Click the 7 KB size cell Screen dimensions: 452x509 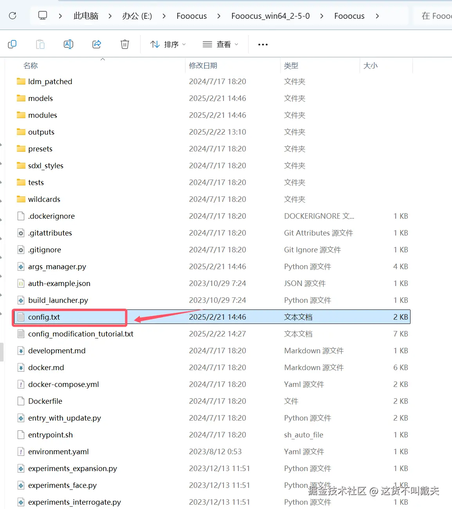point(401,334)
